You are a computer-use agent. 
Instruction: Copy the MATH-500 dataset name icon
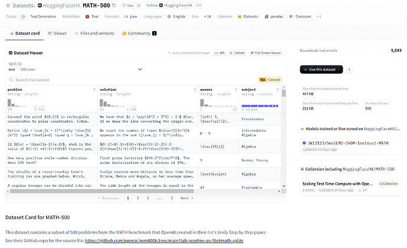click(113, 5)
